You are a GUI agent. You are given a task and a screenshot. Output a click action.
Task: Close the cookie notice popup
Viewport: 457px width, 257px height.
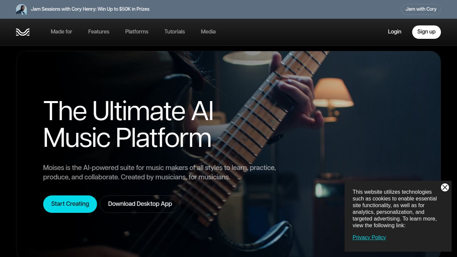click(x=445, y=187)
